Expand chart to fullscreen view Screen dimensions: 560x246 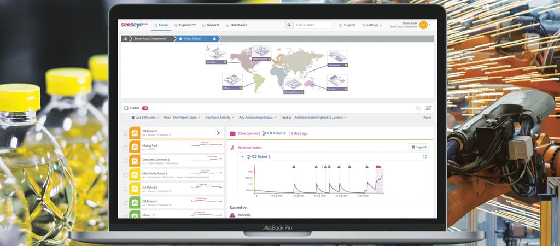coord(425,157)
